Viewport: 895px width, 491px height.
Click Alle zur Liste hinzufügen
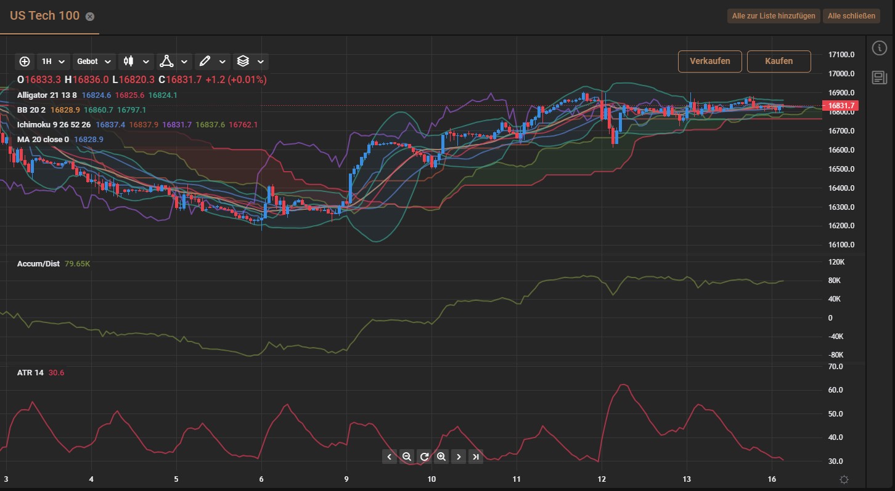tap(774, 16)
